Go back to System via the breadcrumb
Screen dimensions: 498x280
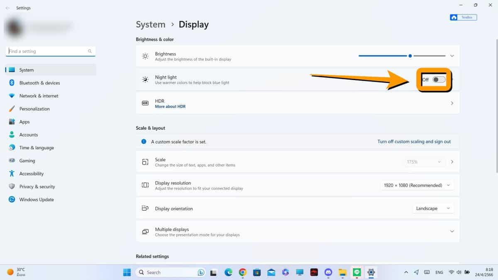151,24
